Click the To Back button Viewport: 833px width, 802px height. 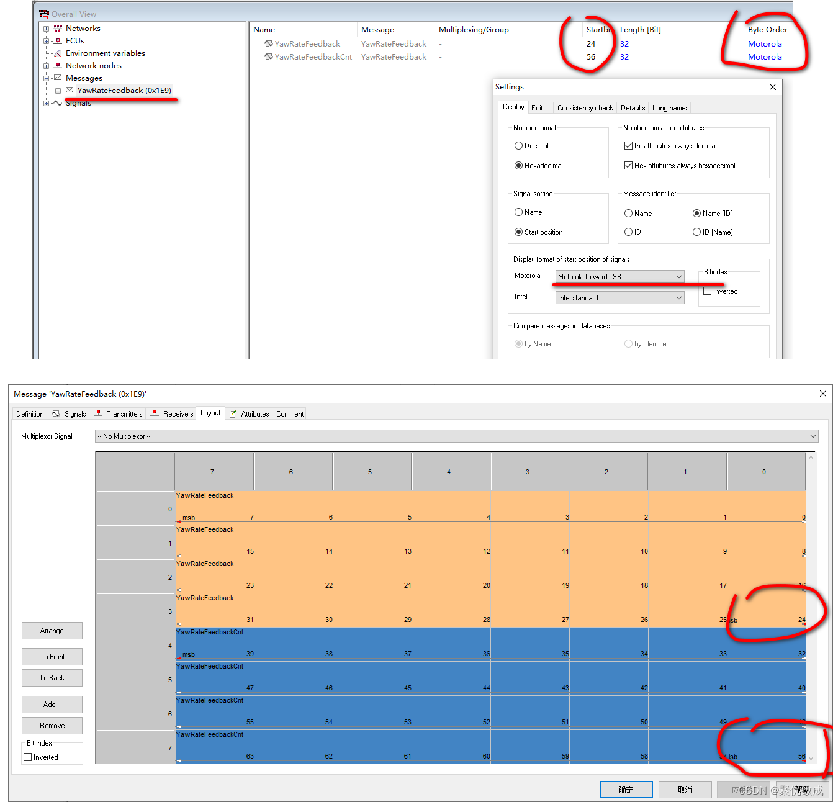tap(52, 678)
